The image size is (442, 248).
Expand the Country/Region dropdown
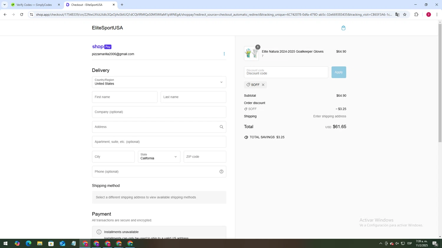159,82
